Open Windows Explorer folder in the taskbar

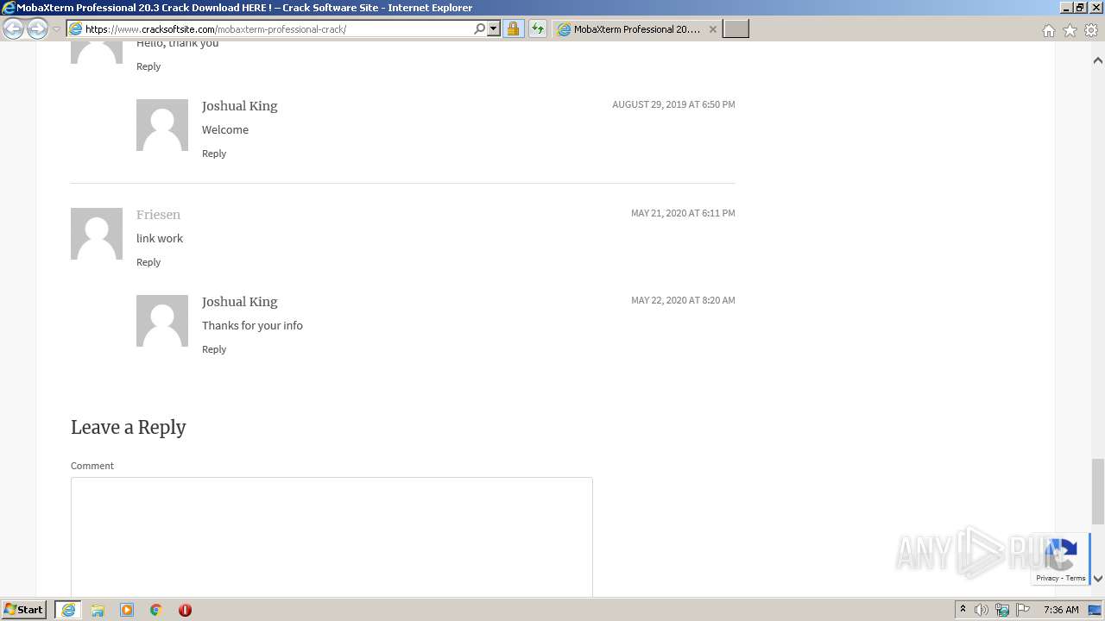[x=98, y=610]
